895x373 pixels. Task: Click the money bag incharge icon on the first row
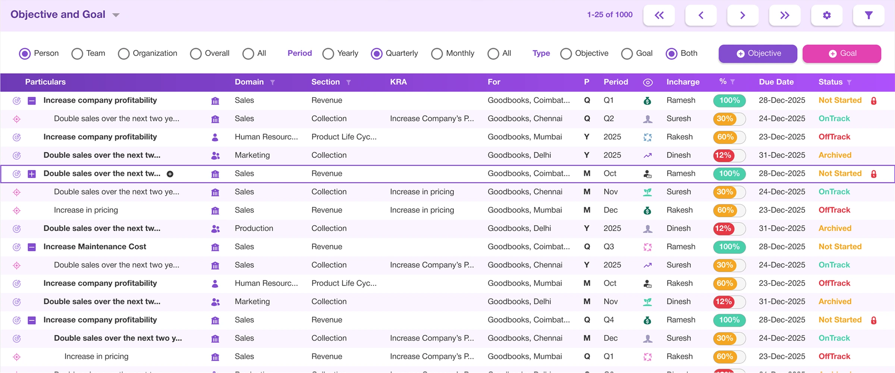[x=648, y=100]
